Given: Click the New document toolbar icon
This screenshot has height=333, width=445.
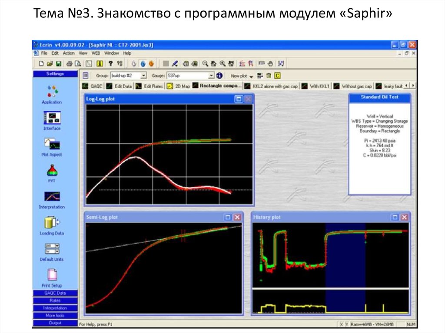Looking at the screenshot, I should coord(41,63).
